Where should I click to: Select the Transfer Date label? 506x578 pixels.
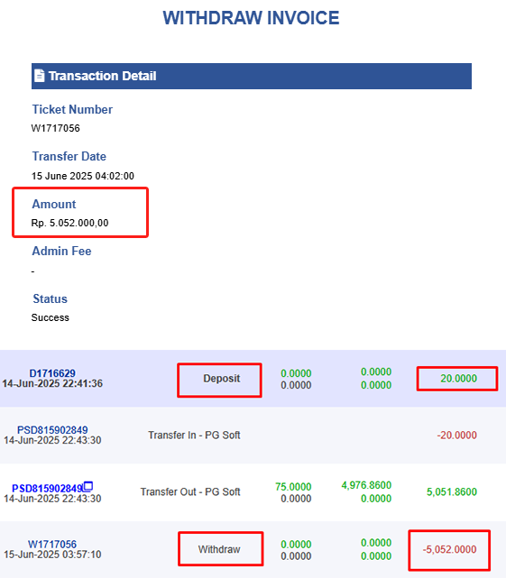[69, 156]
